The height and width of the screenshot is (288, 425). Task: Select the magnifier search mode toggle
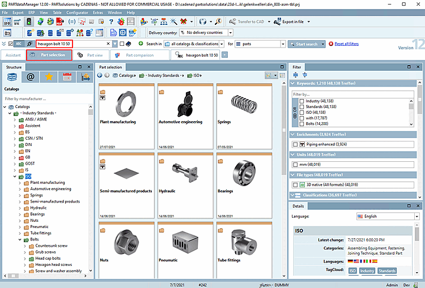coord(29,44)
